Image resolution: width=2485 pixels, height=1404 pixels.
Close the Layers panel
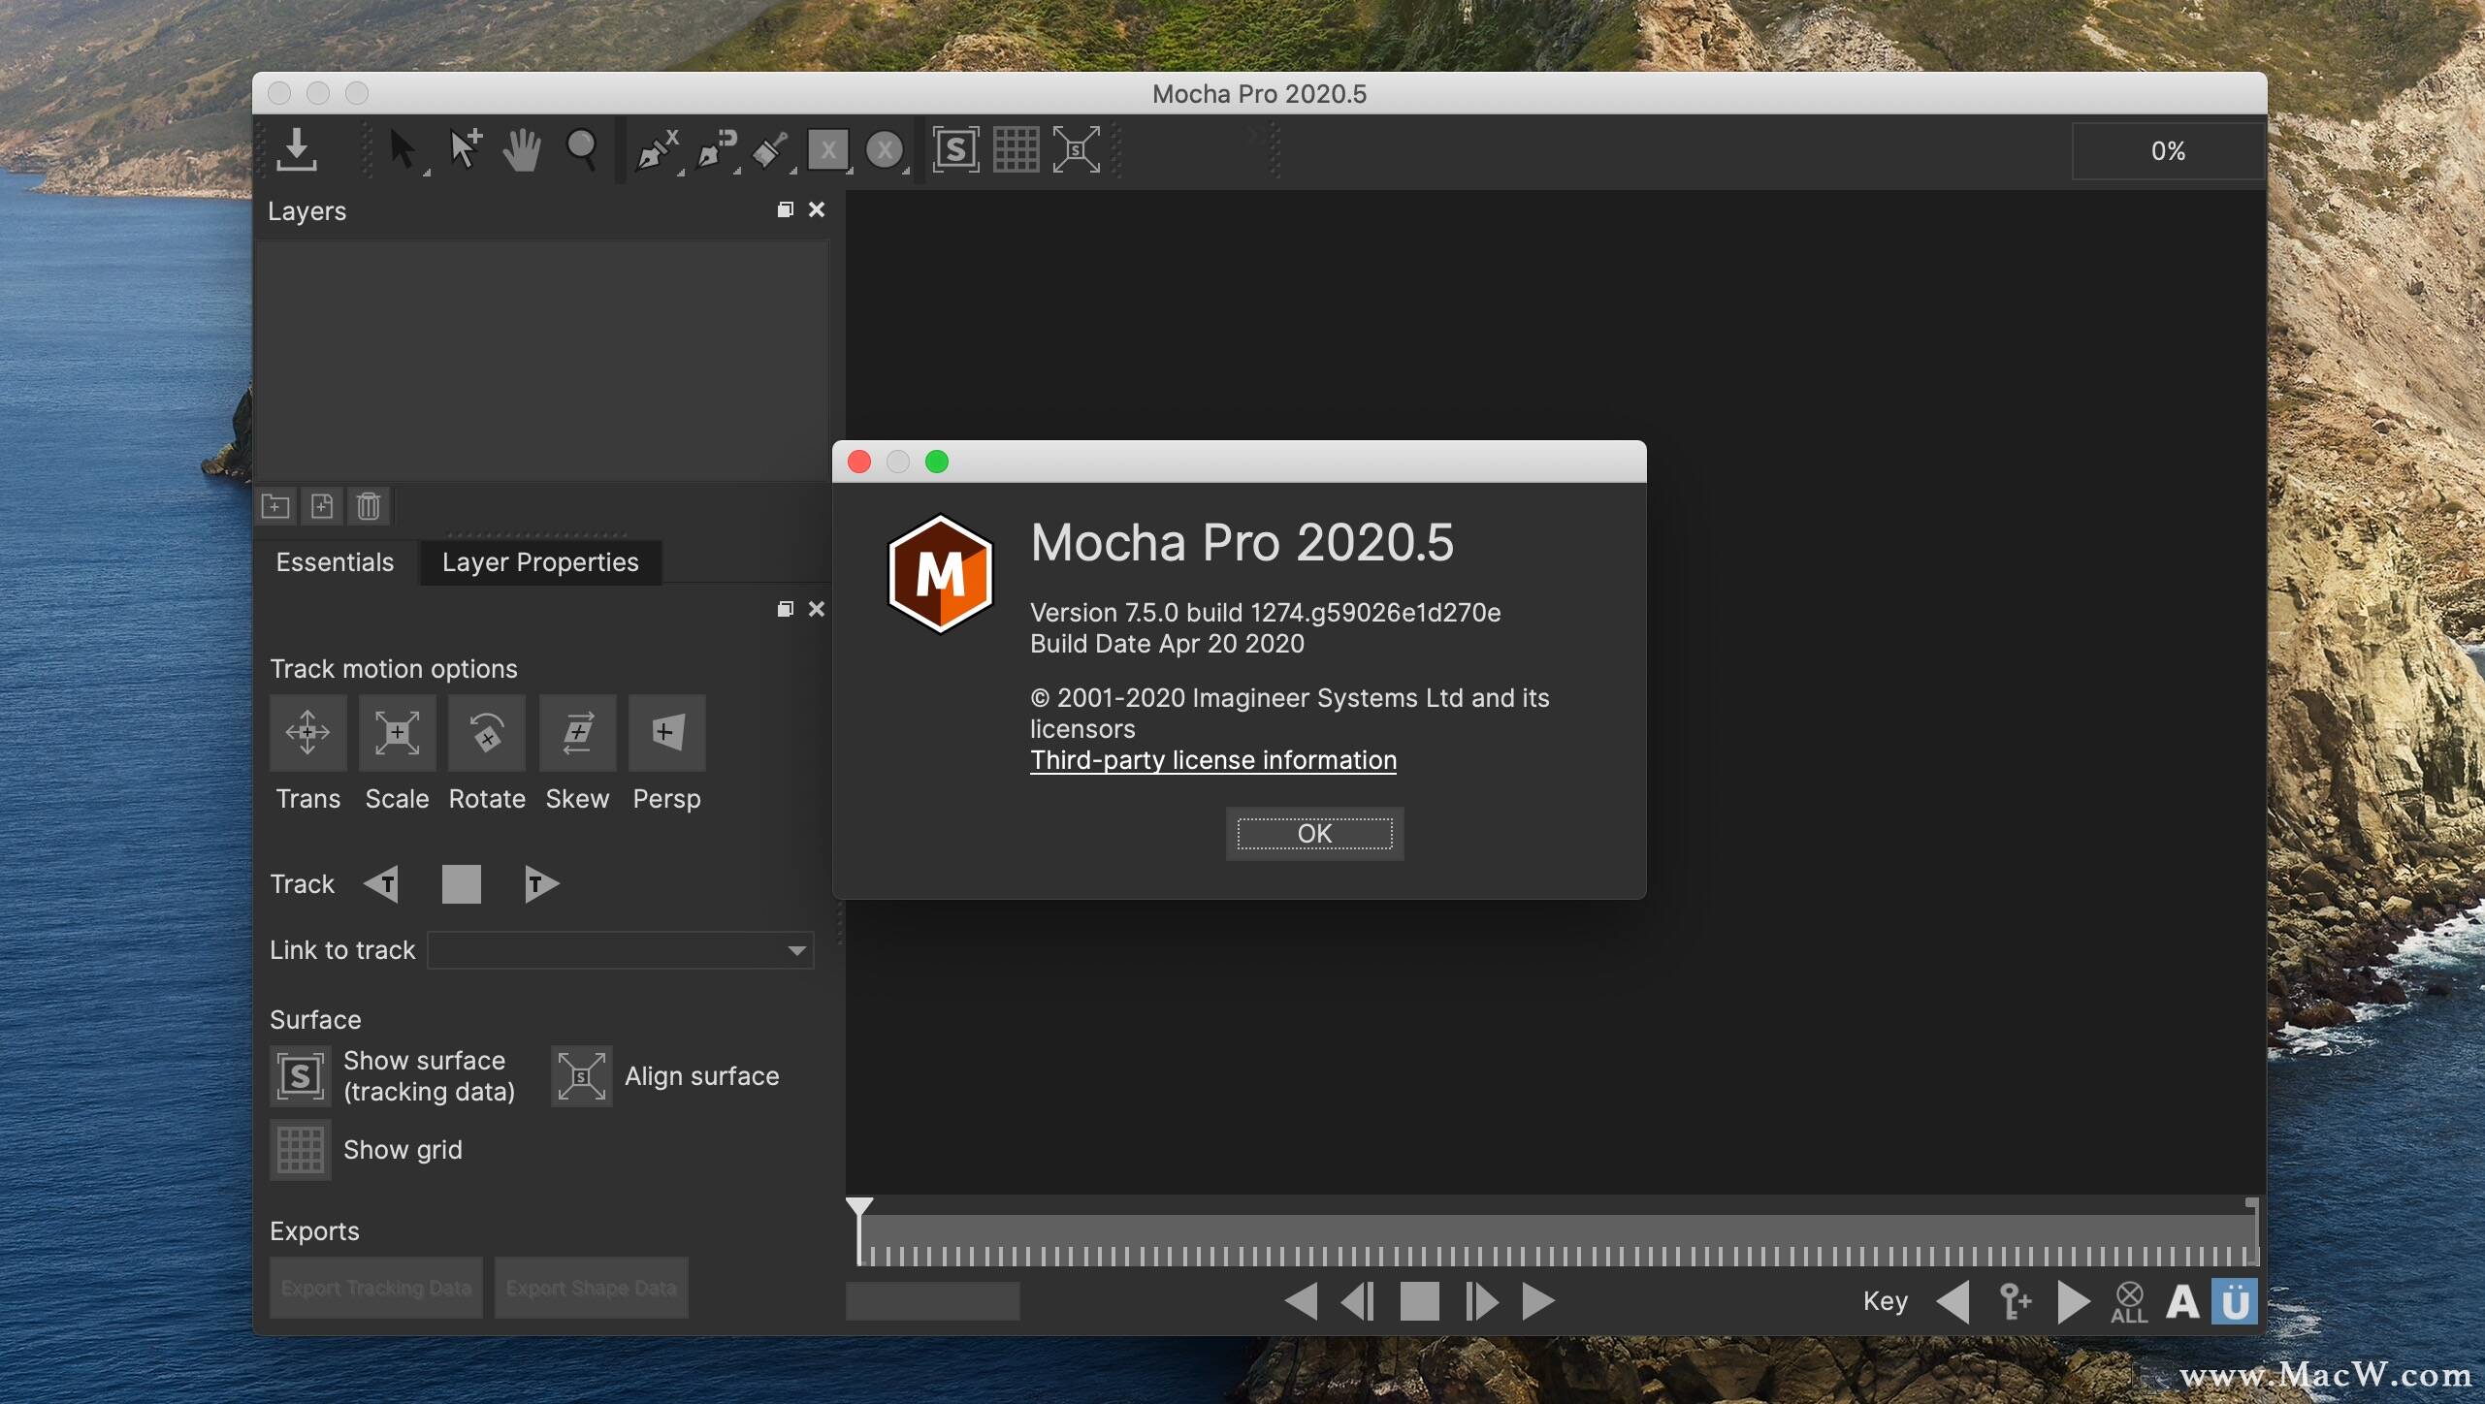click(x=817, y=209)
